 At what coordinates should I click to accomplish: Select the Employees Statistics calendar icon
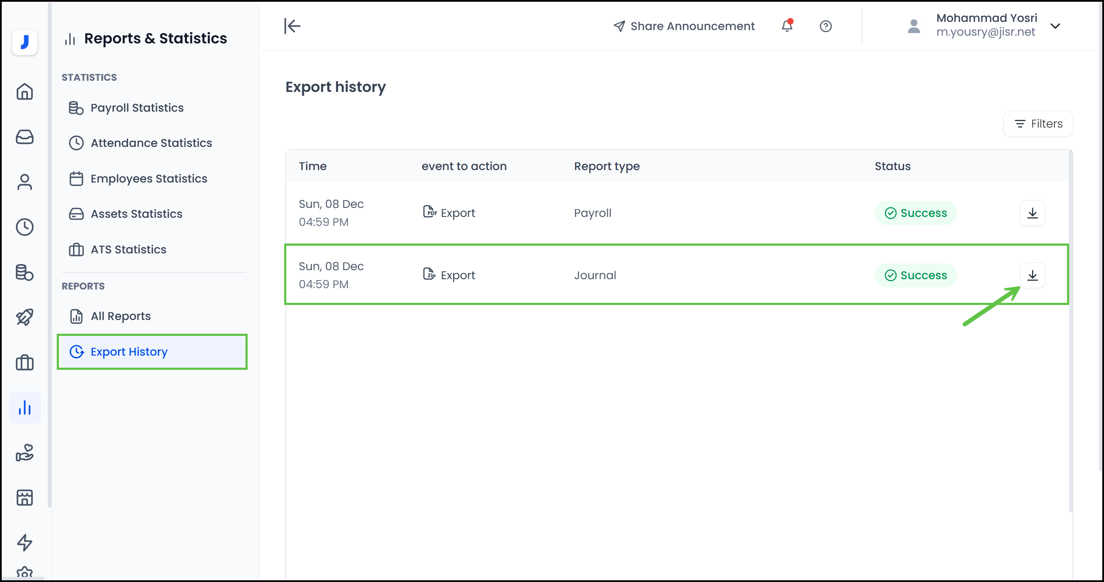click(x=76, y=178)
